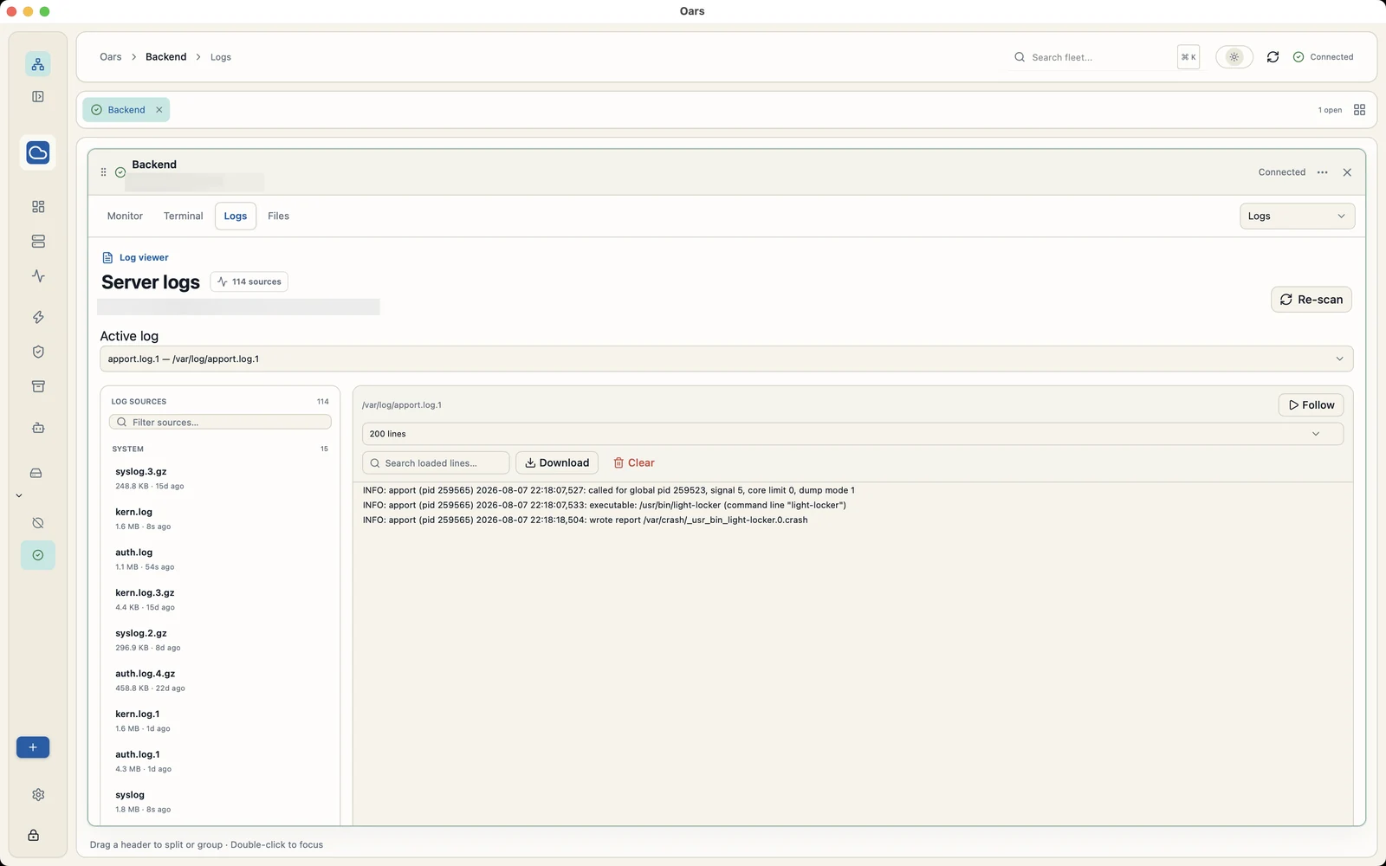Click the Search fleet field
This screenshot has height=866, width=1386.
pos(1093,57)
